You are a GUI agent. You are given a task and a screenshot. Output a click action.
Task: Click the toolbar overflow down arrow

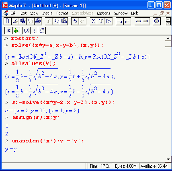[x=168, y=23]
